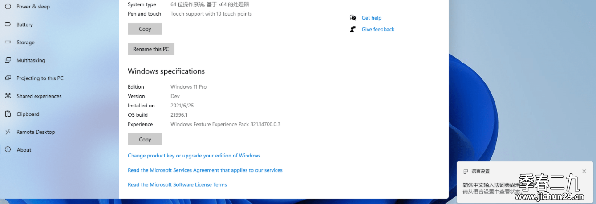
Task: Click the Multitasking sidebar icon
Action: tap(8, 60)
